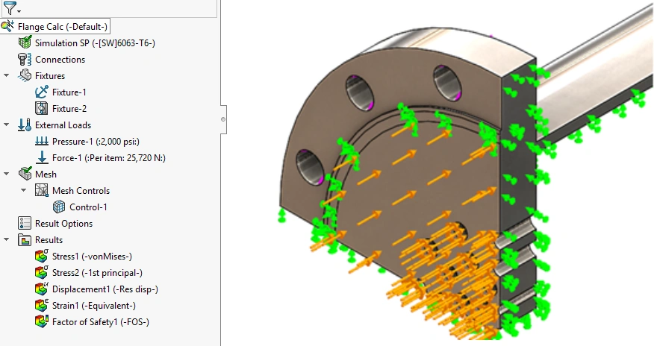Collapse the Results folder
654x346 pixels.
pos(6,240)
